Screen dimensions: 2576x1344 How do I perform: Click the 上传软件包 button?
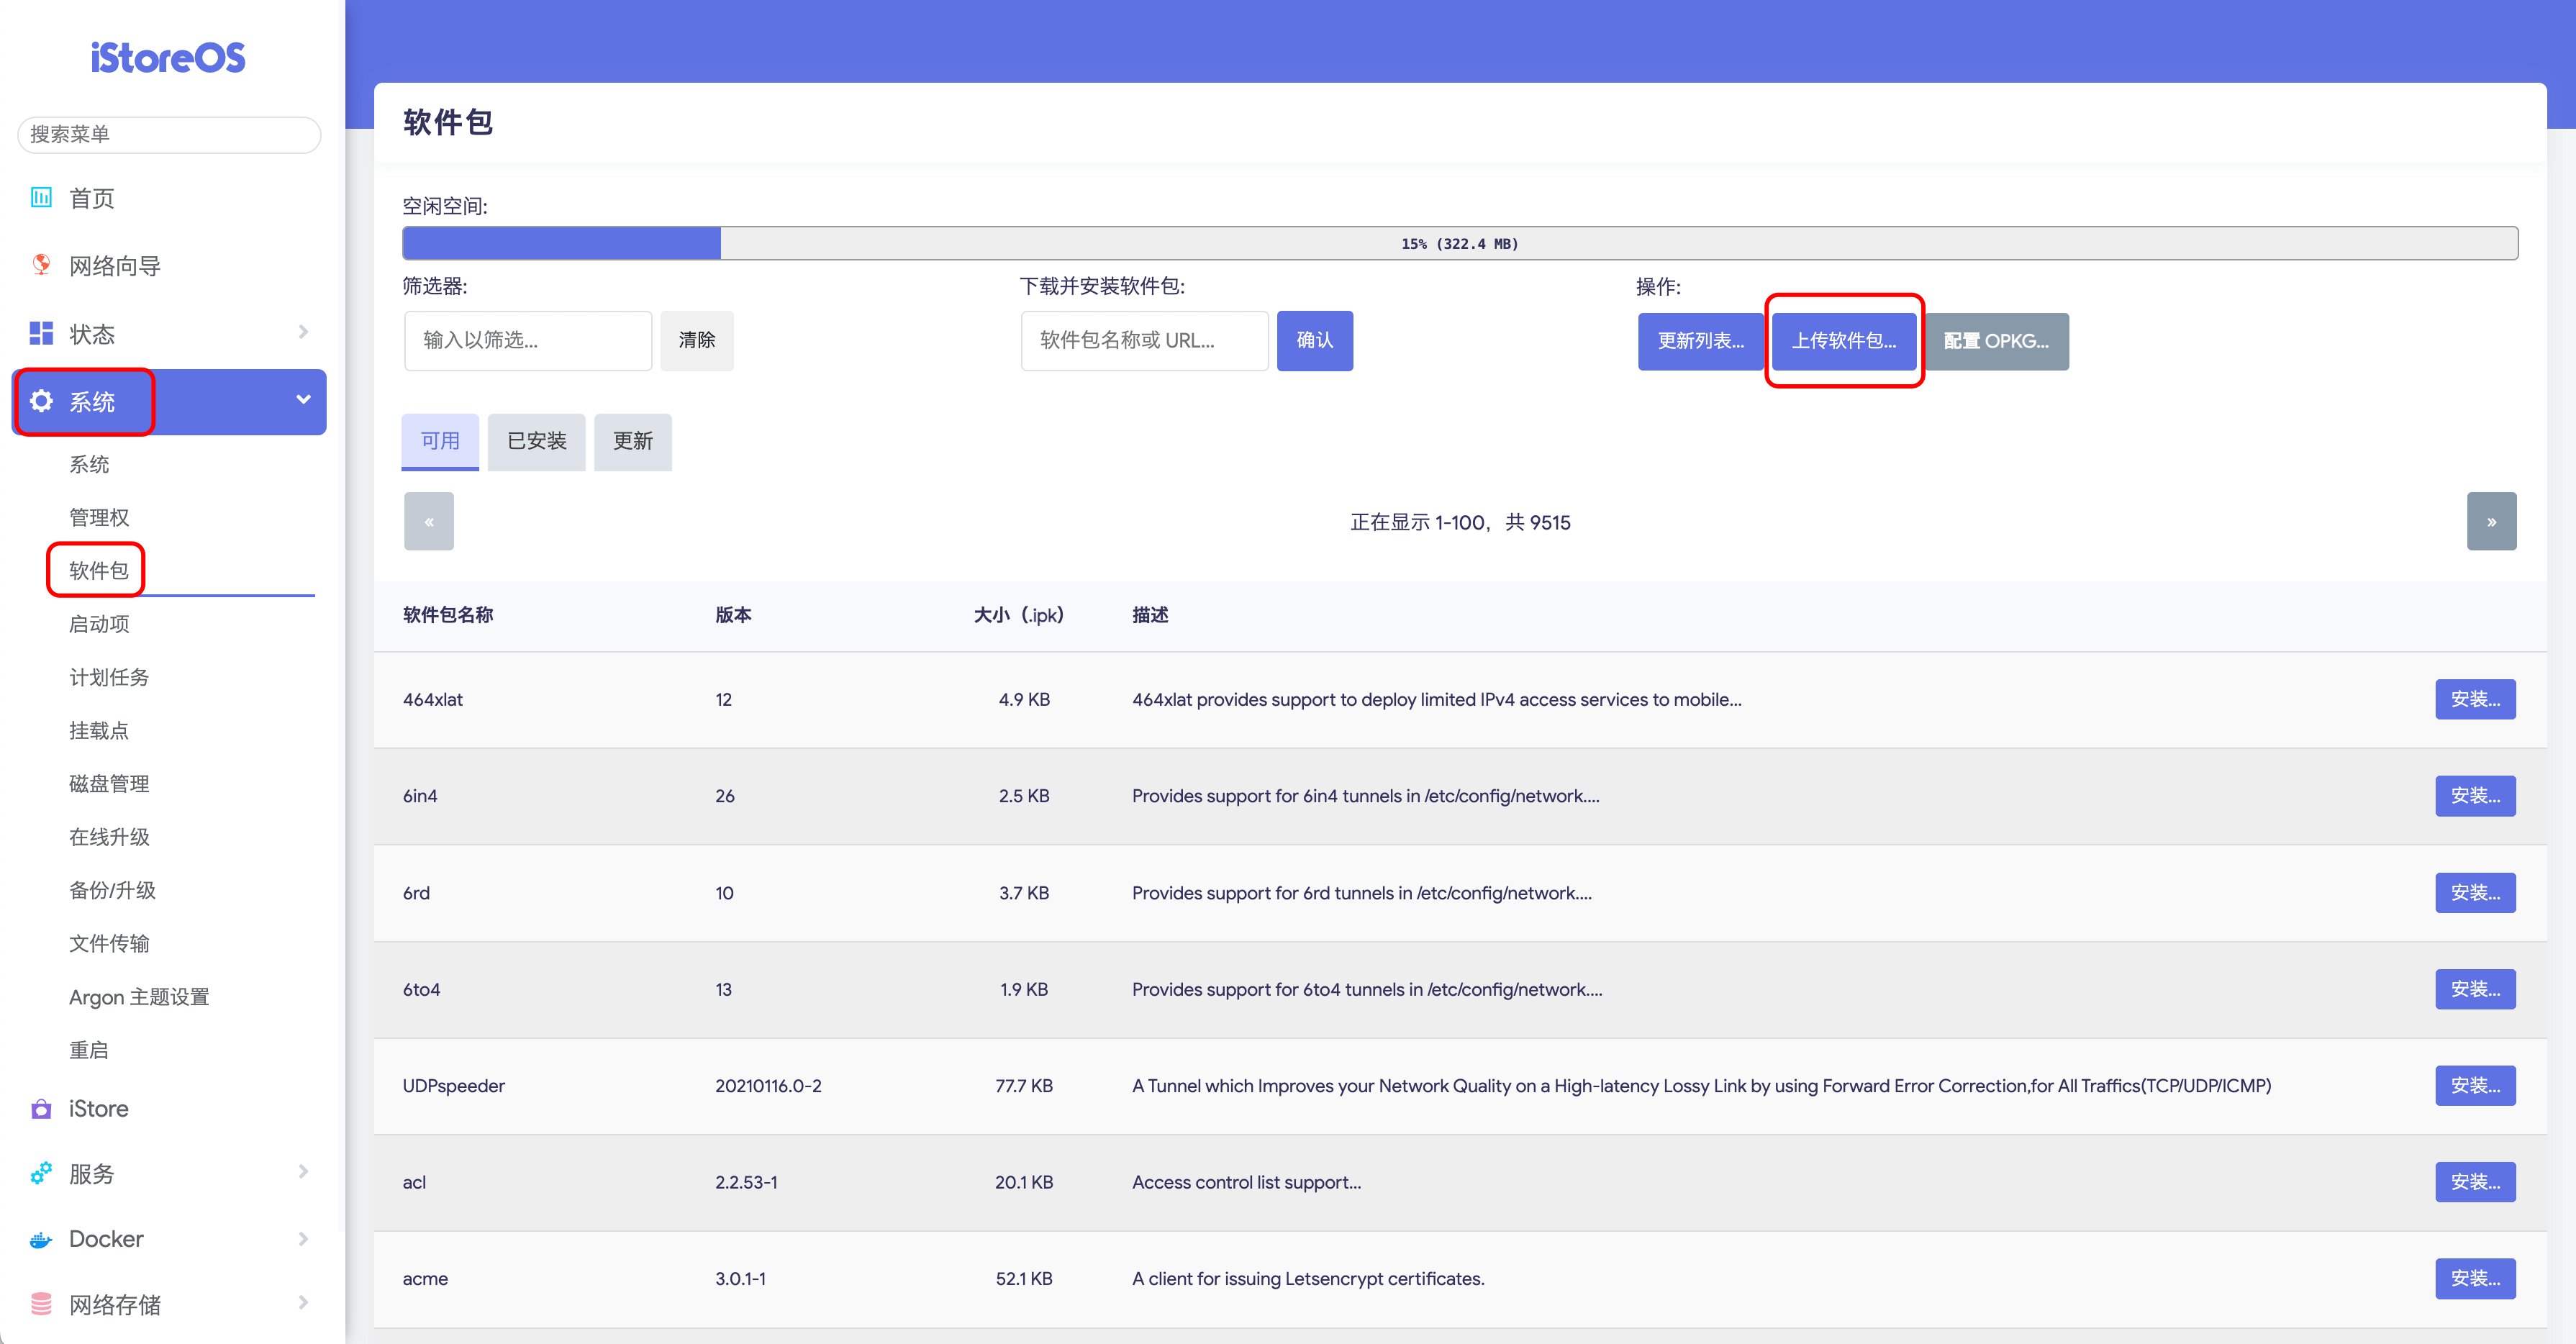coord(1844,341)
